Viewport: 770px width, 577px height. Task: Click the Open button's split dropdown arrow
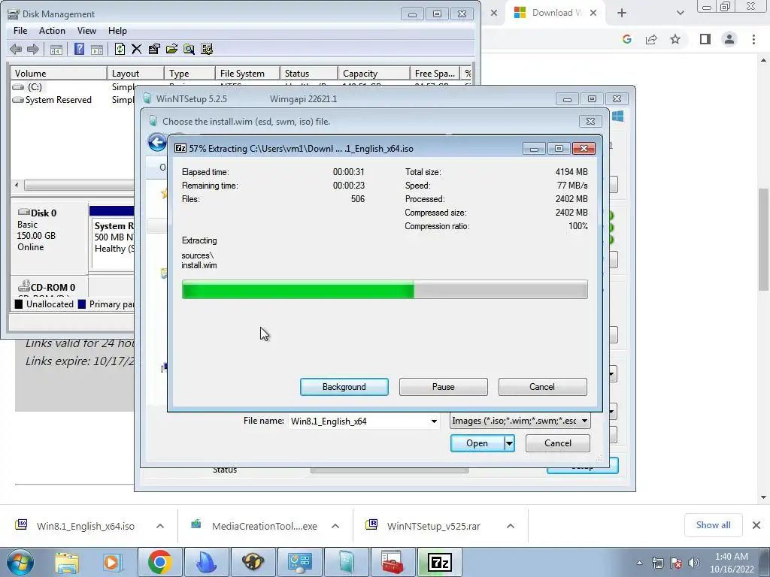click(509, 443)
